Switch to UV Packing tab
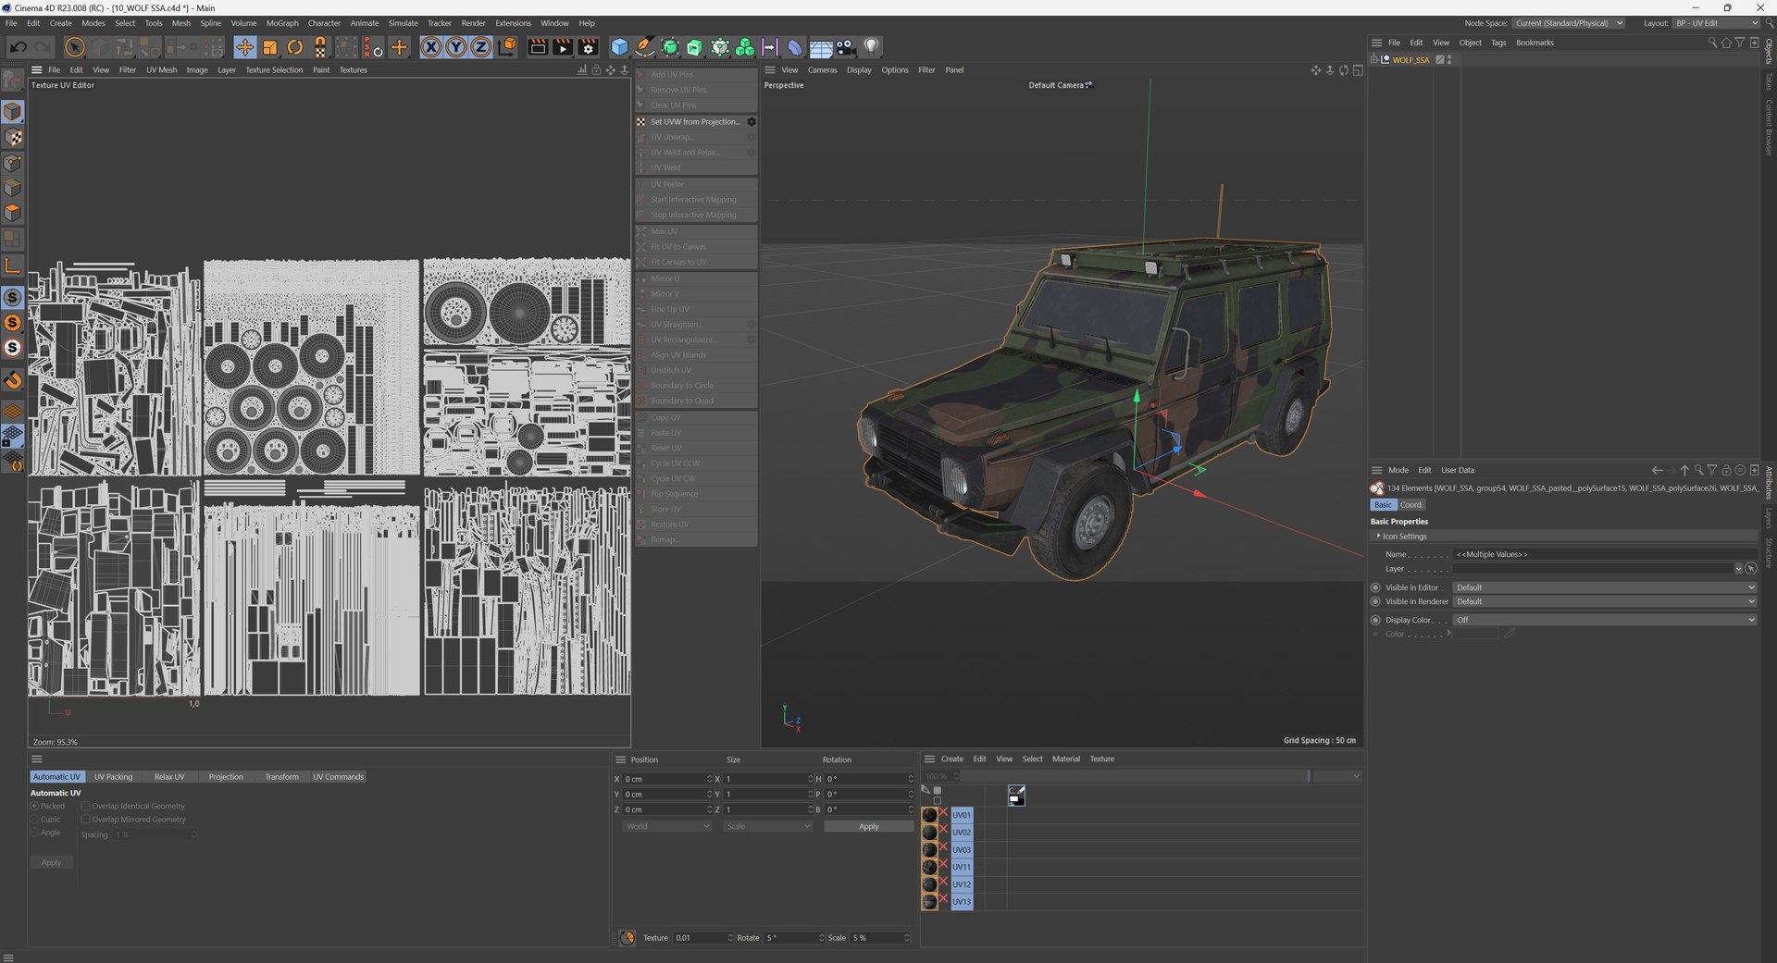 (x=113, y=777)
